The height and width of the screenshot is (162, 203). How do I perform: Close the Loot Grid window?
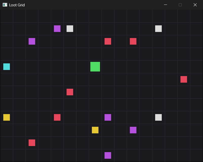(x=195, y=5)
